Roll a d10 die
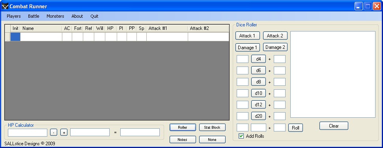 point(258,93)
